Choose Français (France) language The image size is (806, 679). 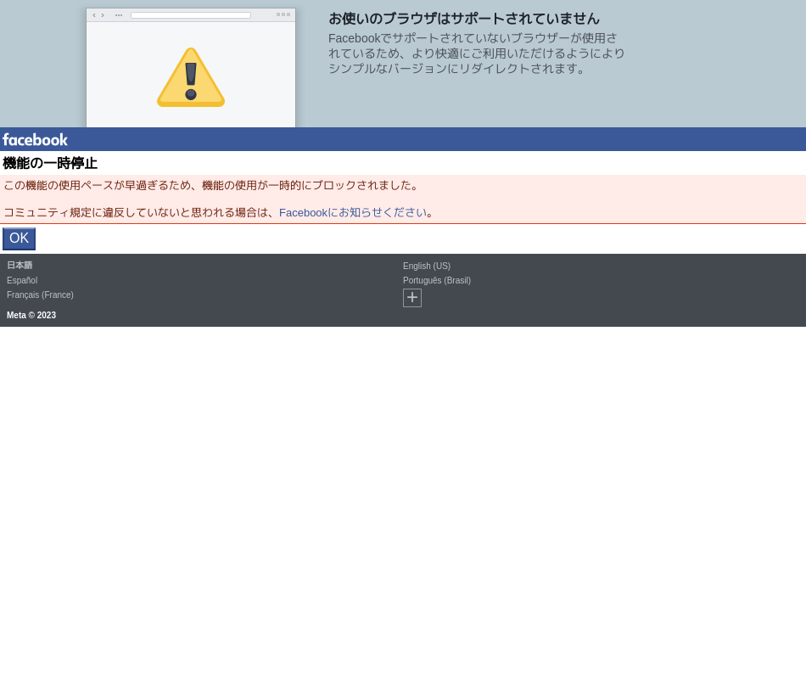(40, 295)
